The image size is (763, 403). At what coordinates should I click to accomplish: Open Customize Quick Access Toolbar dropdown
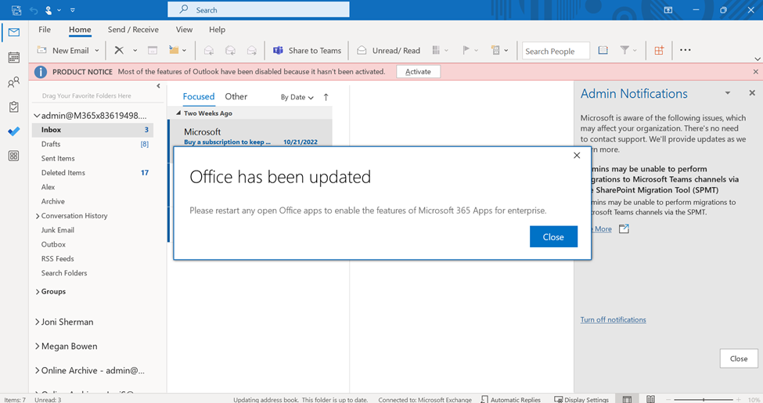[73, 9]
